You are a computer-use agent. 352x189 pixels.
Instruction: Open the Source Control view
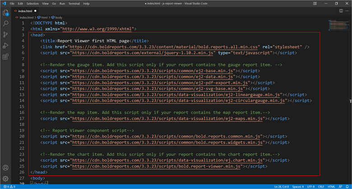pyautogui.click(x=5, y=34)
